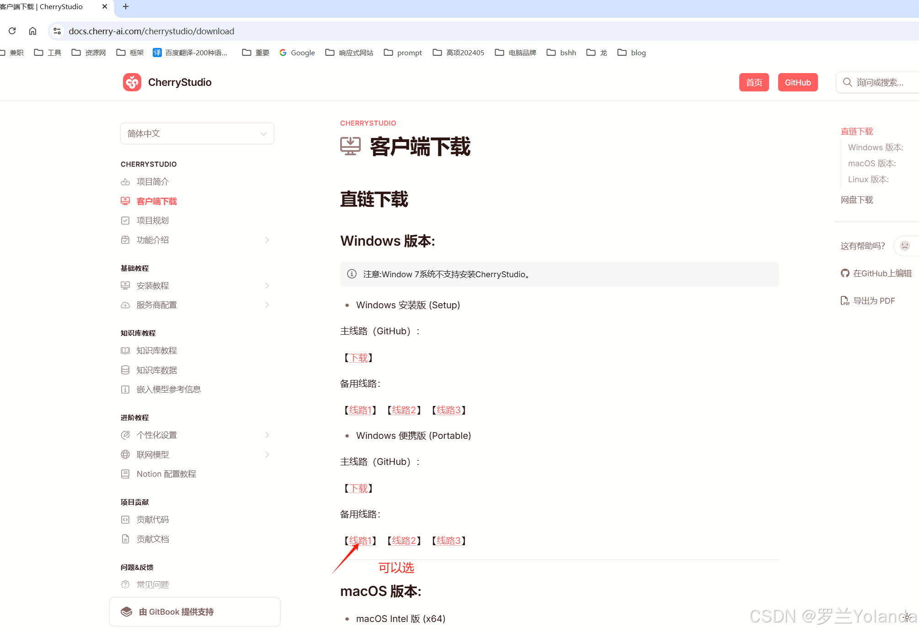Click the sad face feedback icon
The width and height of the screenshot is (919, 632).
[904, 246]
